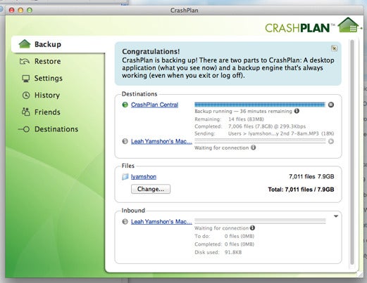The height and width of the screenshot is (283, 367).
Task: Click gray status dot in Destinations section
Action: click(x=125, y=141)
